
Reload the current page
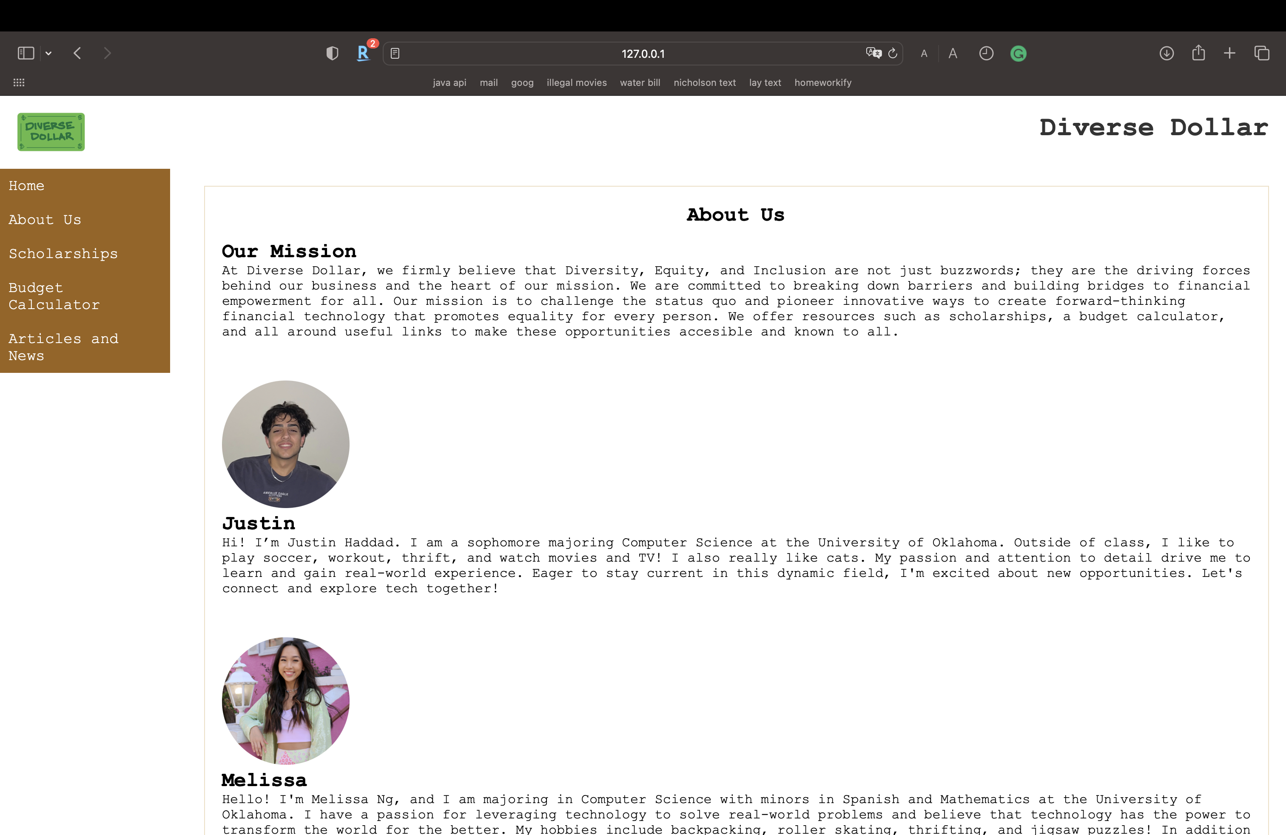click(x=893, y=53)
